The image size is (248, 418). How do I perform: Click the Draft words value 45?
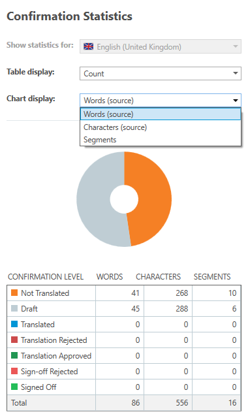point(135,309)
